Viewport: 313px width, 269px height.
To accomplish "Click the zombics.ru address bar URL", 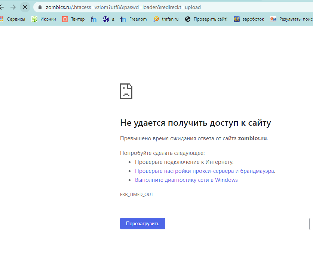I will click(x=123, y=7).
